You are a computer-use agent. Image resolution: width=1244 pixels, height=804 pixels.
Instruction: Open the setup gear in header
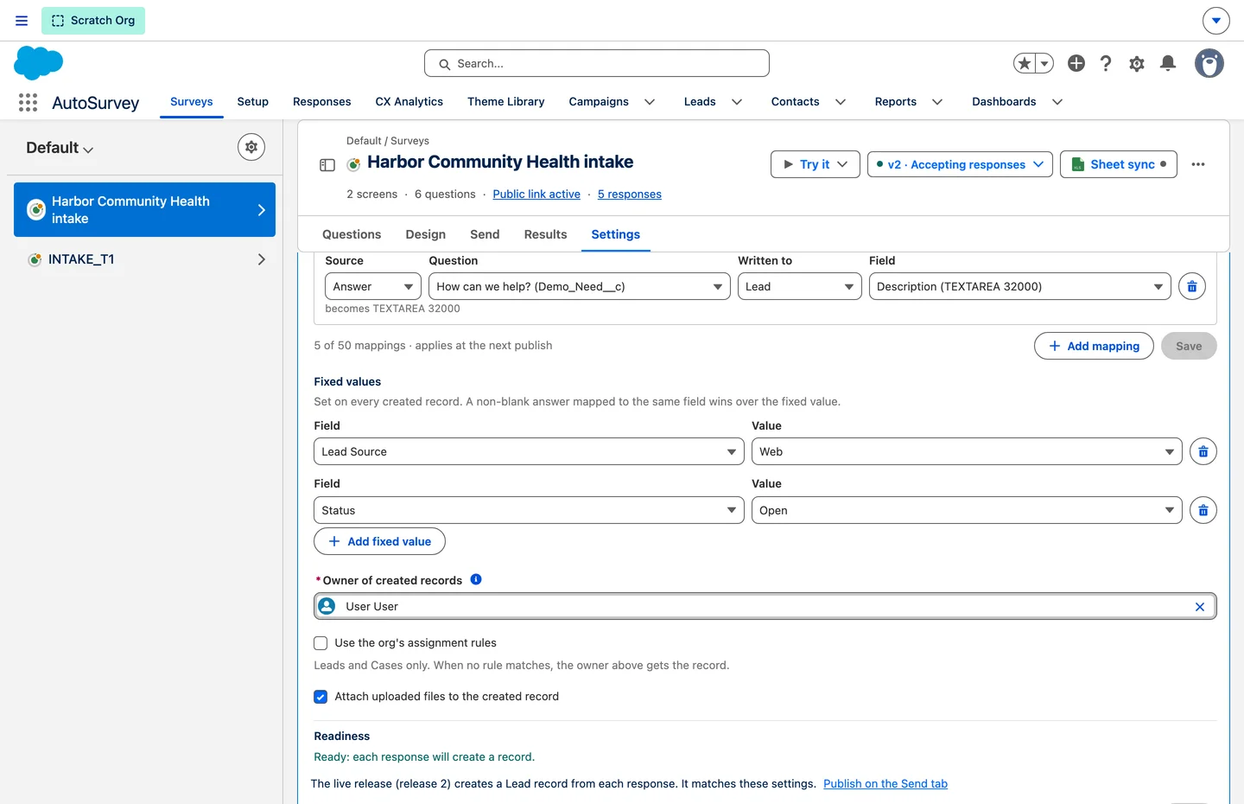[x=1137, y=63]
